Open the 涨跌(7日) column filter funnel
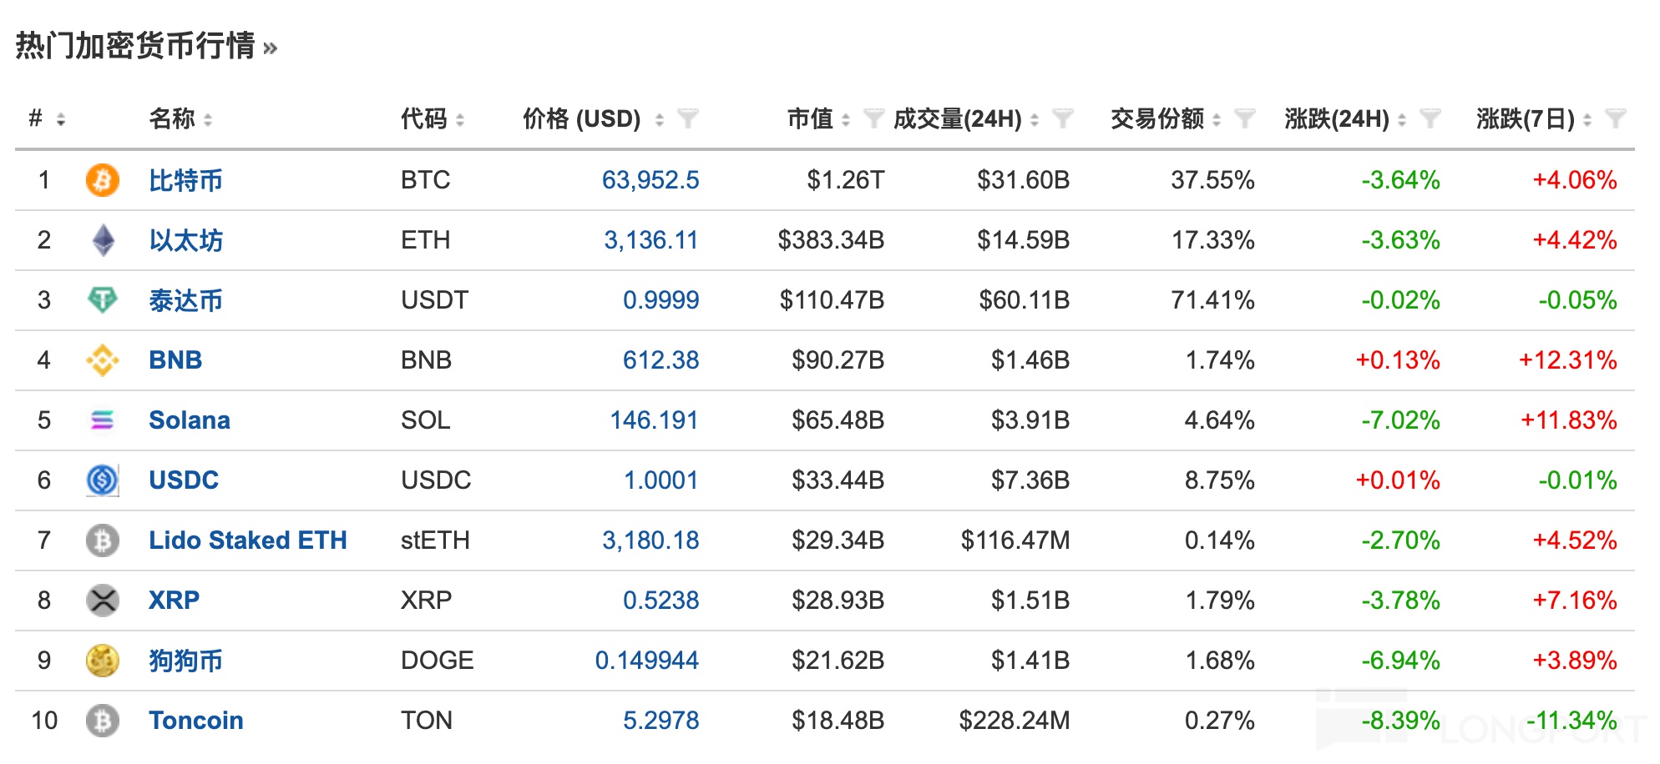Viewport: 1660px width, 764px height. tap(1615, 119)
